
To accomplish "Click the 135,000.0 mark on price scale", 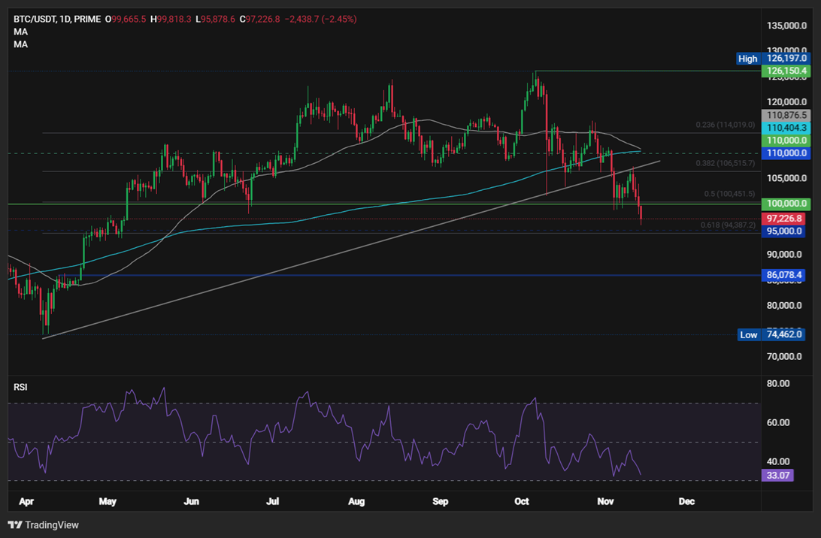I will 786,23.
